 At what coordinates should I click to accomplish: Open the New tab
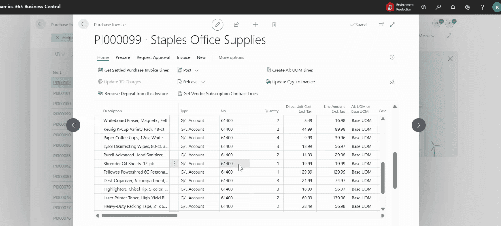201,57
